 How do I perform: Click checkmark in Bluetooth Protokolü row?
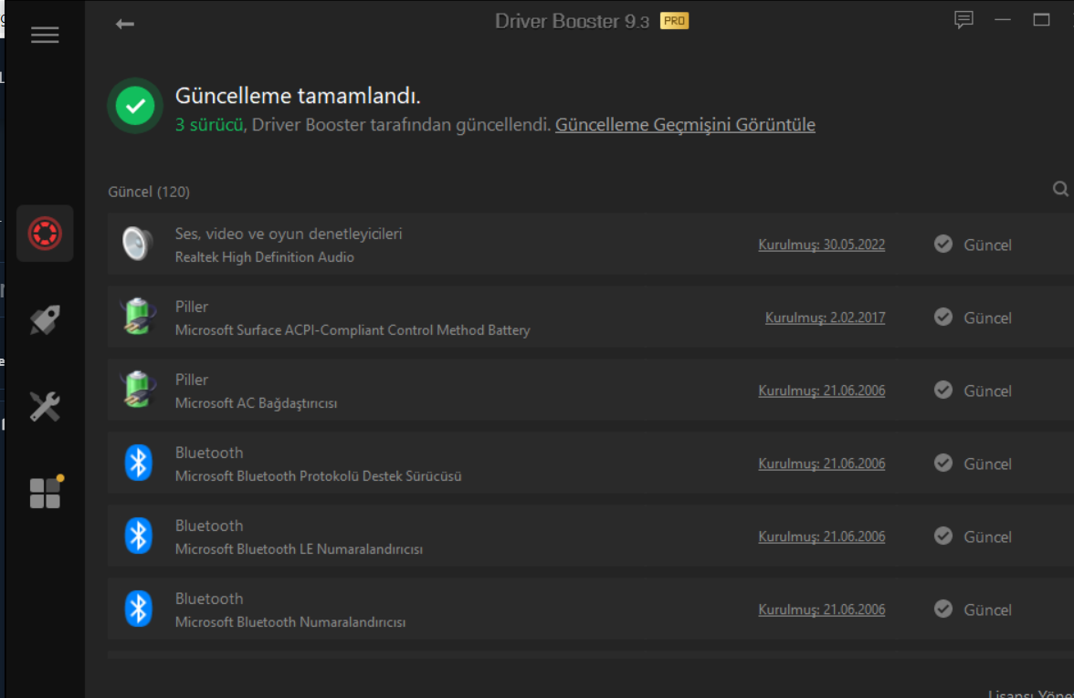pyautogui.click(x=943, y=464)
